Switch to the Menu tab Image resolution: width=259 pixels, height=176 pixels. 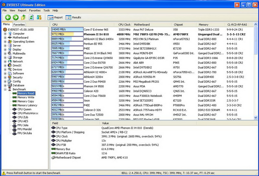point(6,24)
